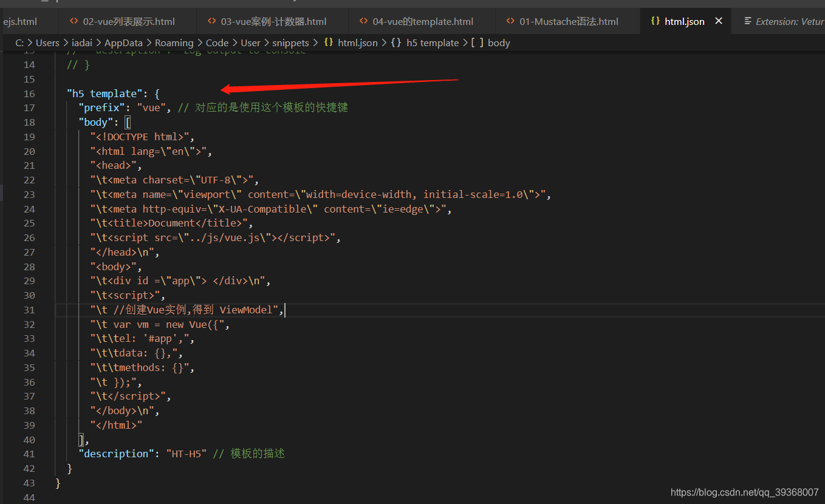Select the iadai breadcrumb item
The height and width of the screenshot is (504, 825).
[x=82, y=43]
